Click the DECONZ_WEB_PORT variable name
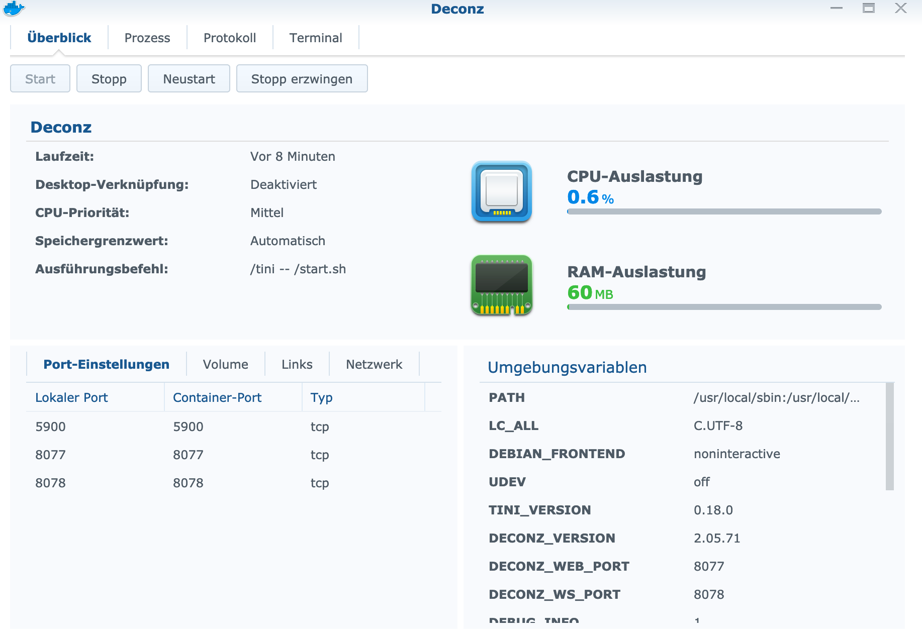 [x=559, y=566]
